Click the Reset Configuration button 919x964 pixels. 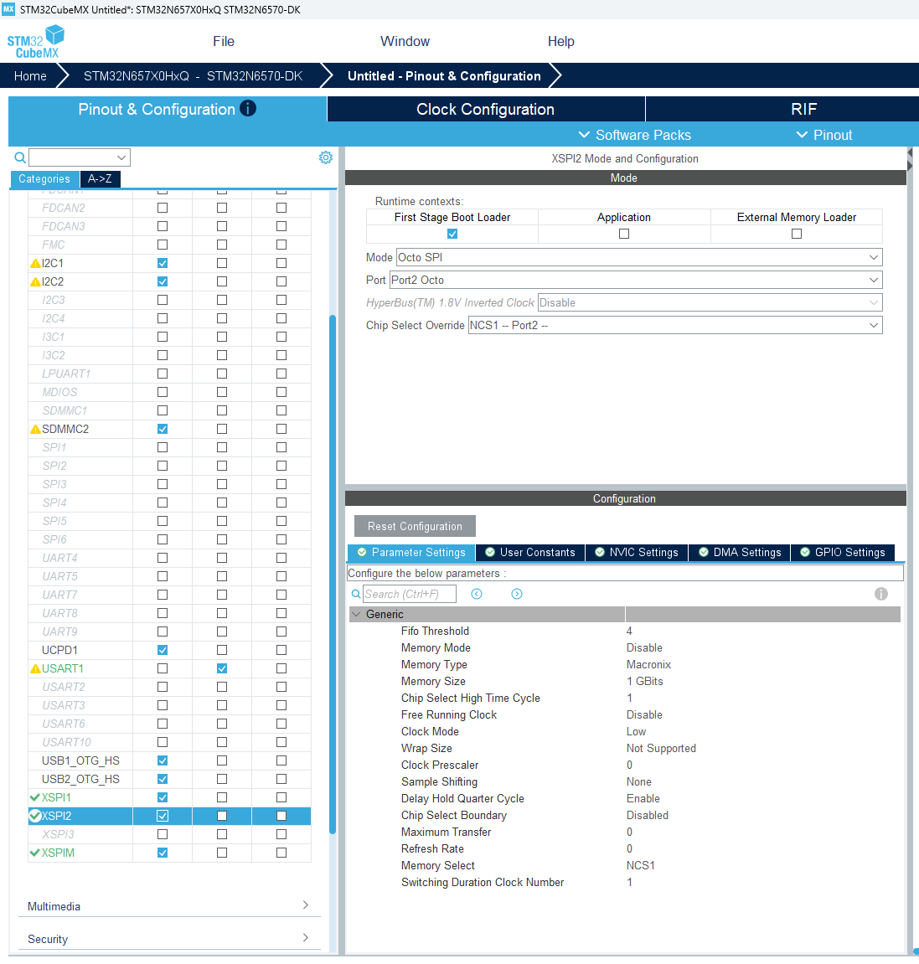click(415, 526)
